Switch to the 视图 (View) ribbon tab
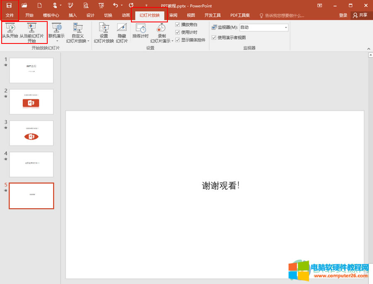373x284 pixels. [190, 15]
